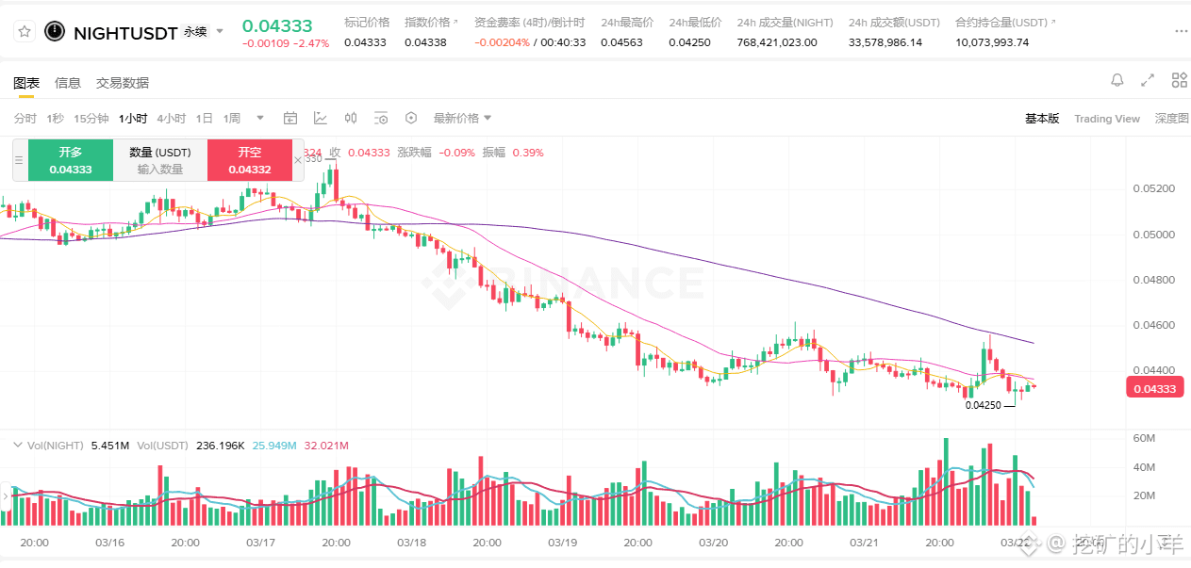Click the three-dots more options icon

tap(1181, 32)
